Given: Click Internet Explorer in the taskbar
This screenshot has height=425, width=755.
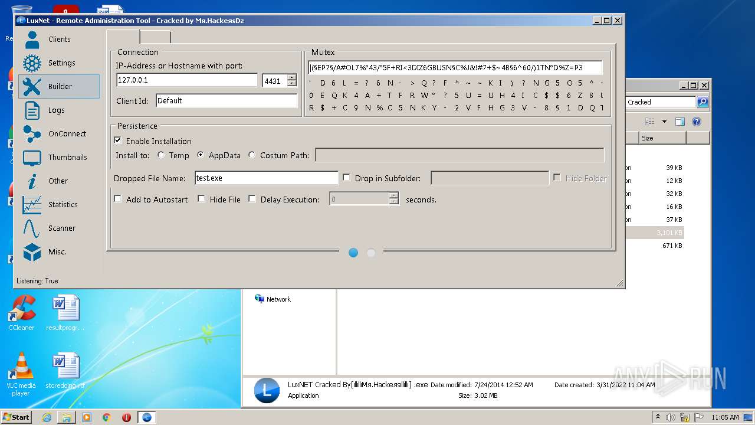Looking at the screenshot, I should click(x=47, y=417).
